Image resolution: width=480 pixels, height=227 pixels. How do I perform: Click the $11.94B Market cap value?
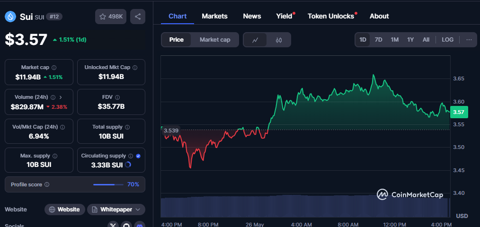(x=28, y=77)
